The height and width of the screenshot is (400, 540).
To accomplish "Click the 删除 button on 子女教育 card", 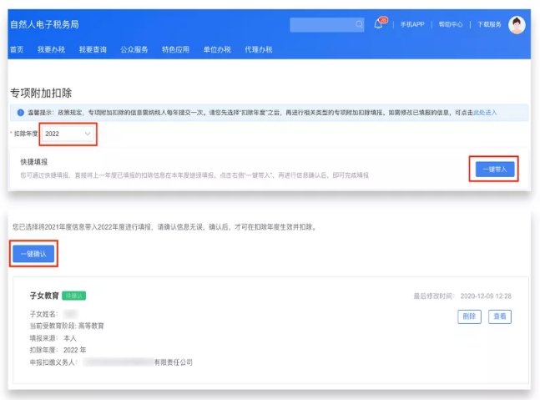I will (469, 316).
